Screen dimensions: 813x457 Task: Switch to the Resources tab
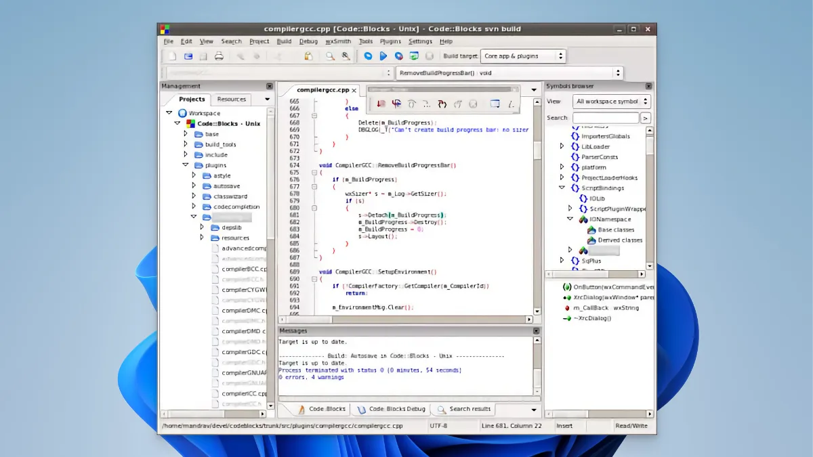(x=232, y=100)
